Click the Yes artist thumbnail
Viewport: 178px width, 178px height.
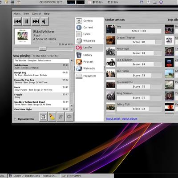pyautogui.click(x=111, y=29)
